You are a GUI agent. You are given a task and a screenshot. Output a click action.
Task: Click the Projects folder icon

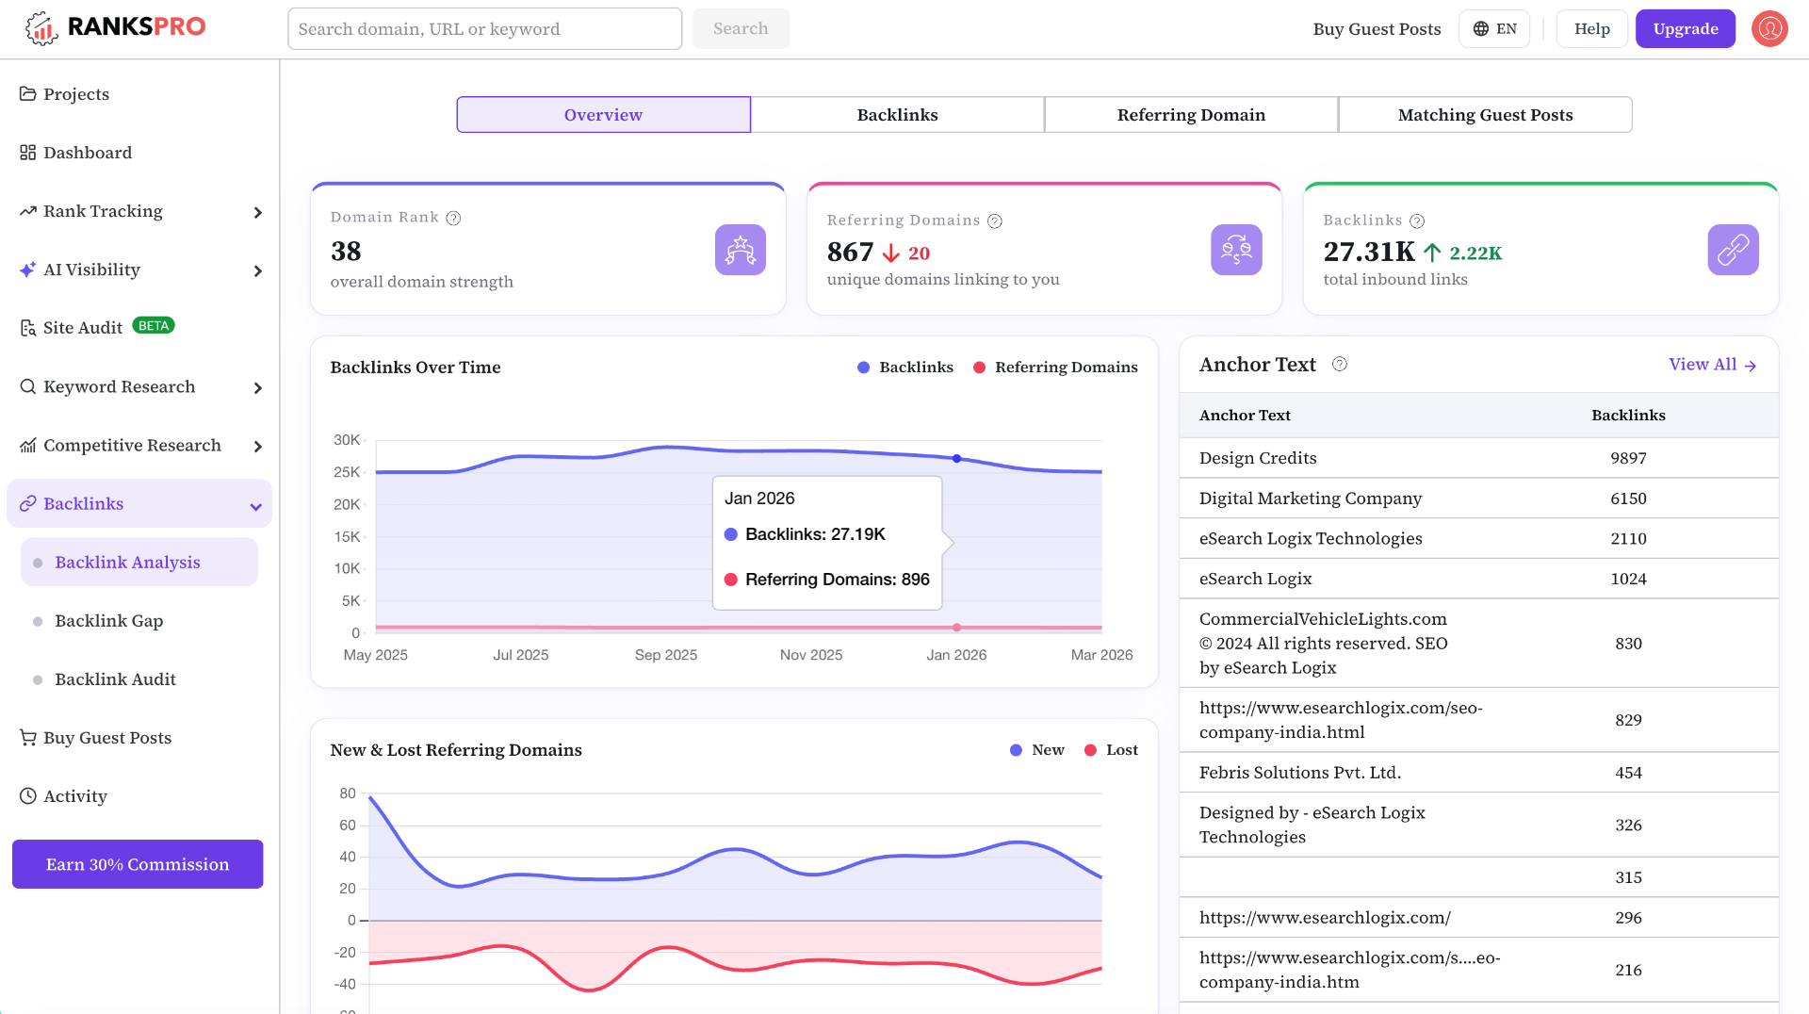(28, 94)
